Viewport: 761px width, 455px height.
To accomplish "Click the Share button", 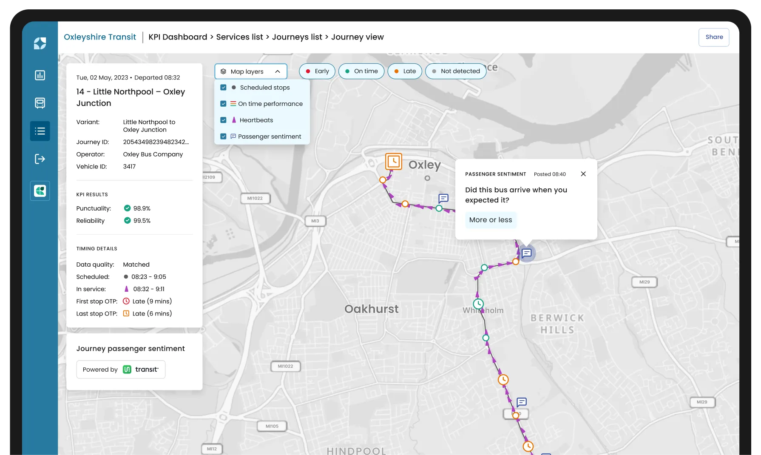I will (x=714, y=37).
